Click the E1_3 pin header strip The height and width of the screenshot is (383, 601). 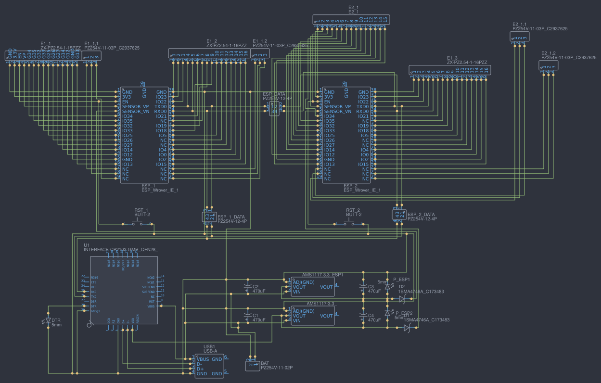(450, 70)
